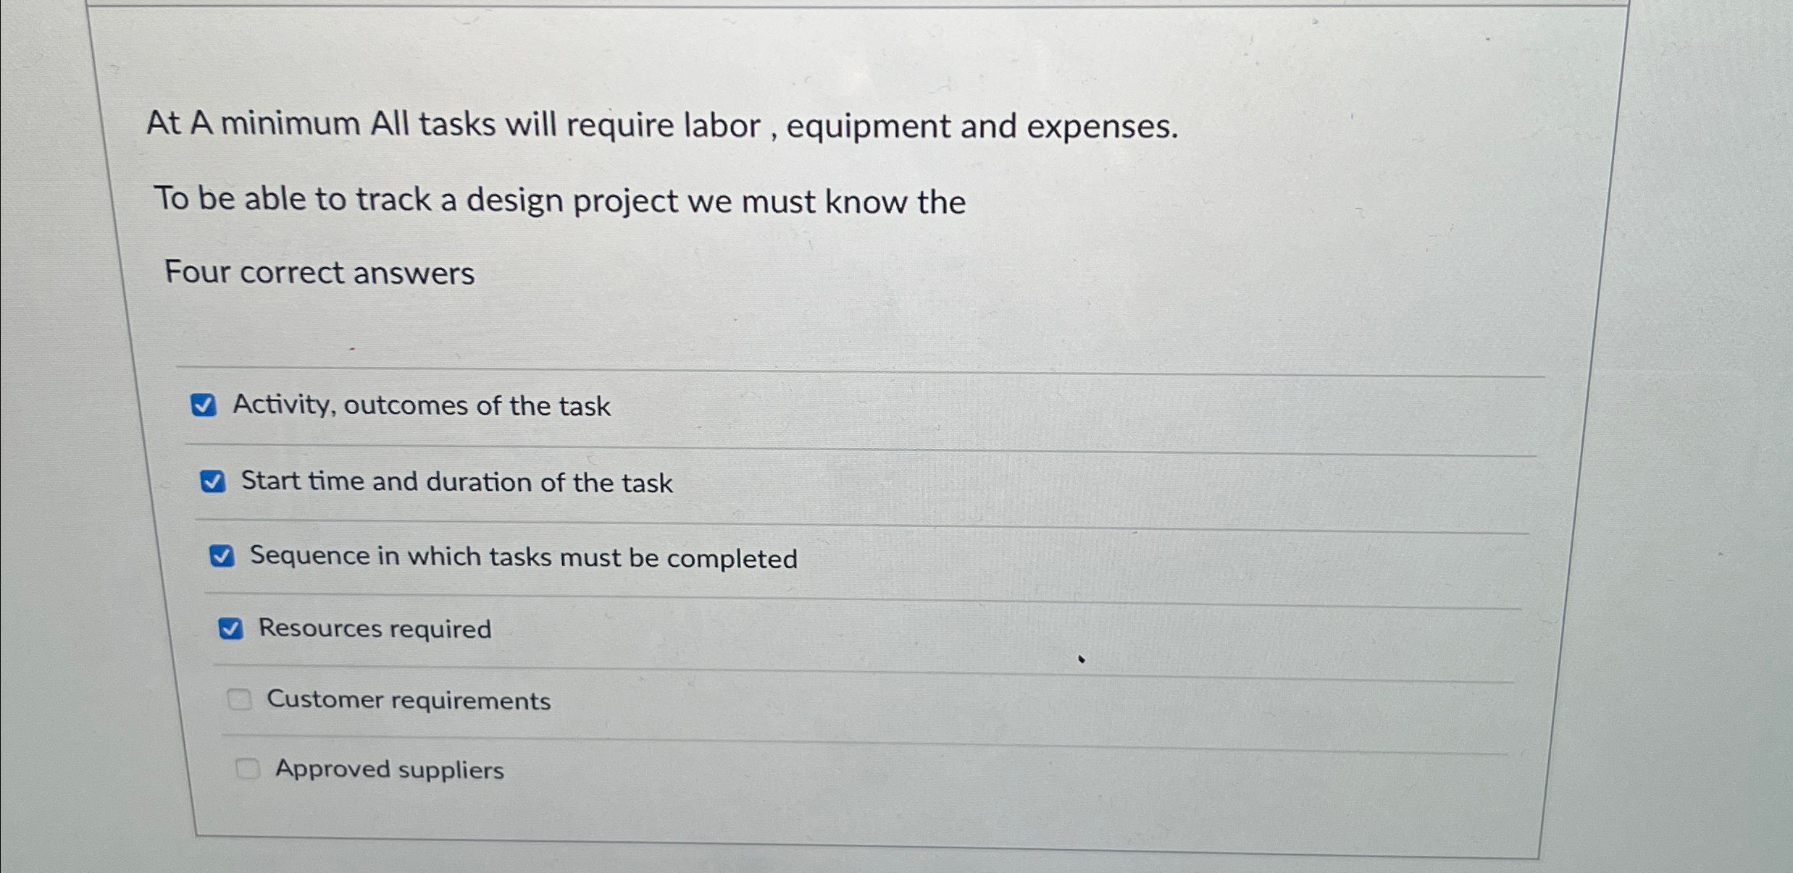Click the 'Four correct answers' text
Image resolution: width=1793 pixels, height=873 pixels.
[320, 273]
